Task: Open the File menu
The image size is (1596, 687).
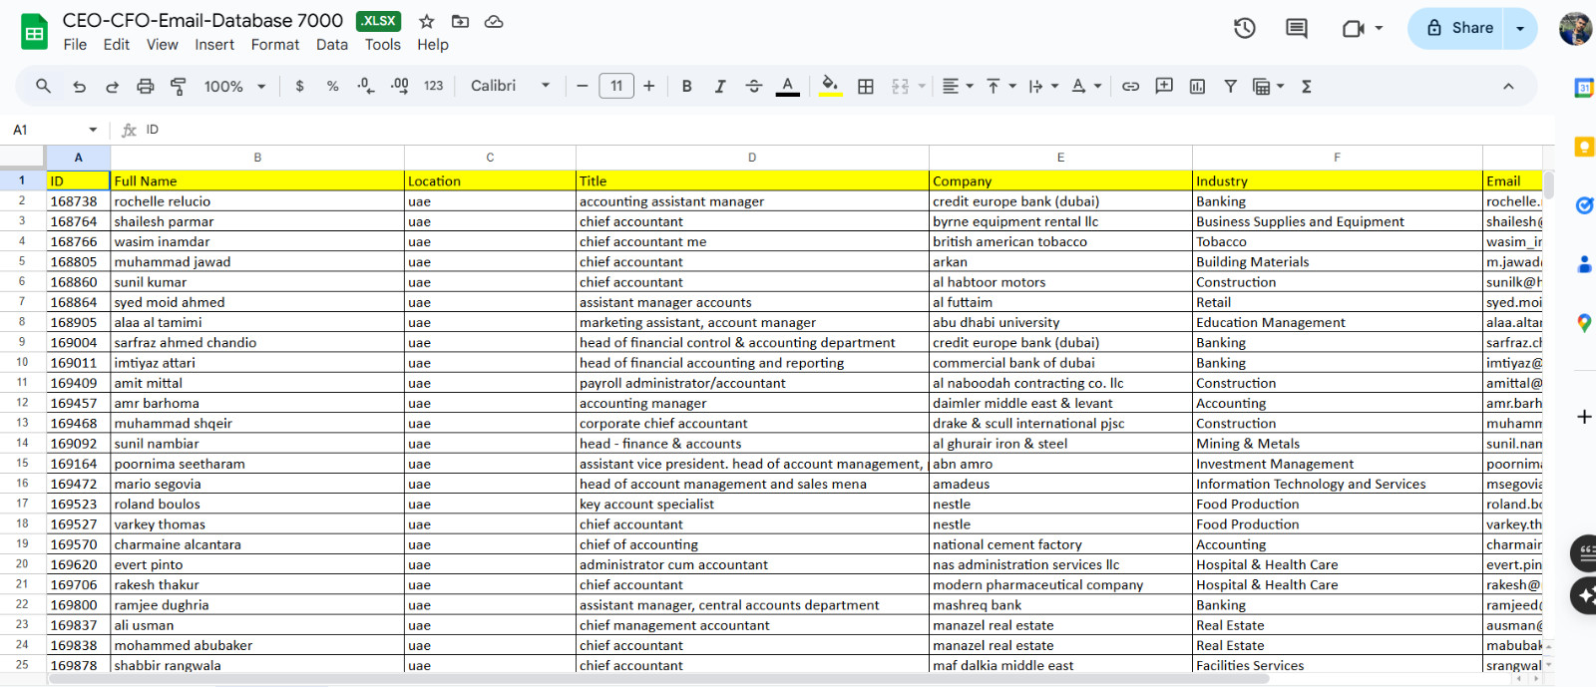Action: click(75, 45)
